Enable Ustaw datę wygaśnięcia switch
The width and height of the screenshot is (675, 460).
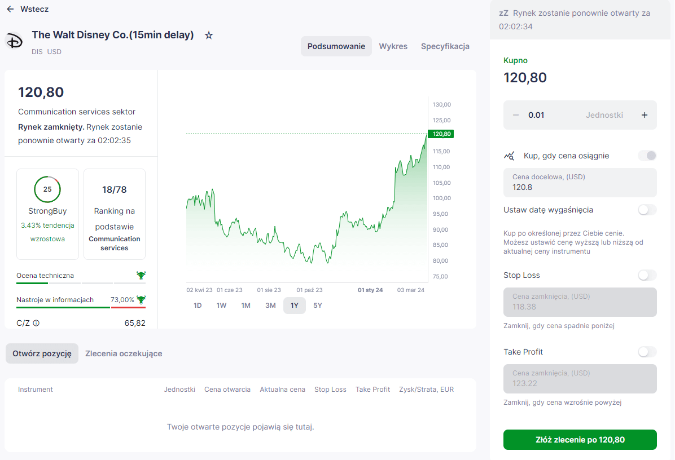647,210
